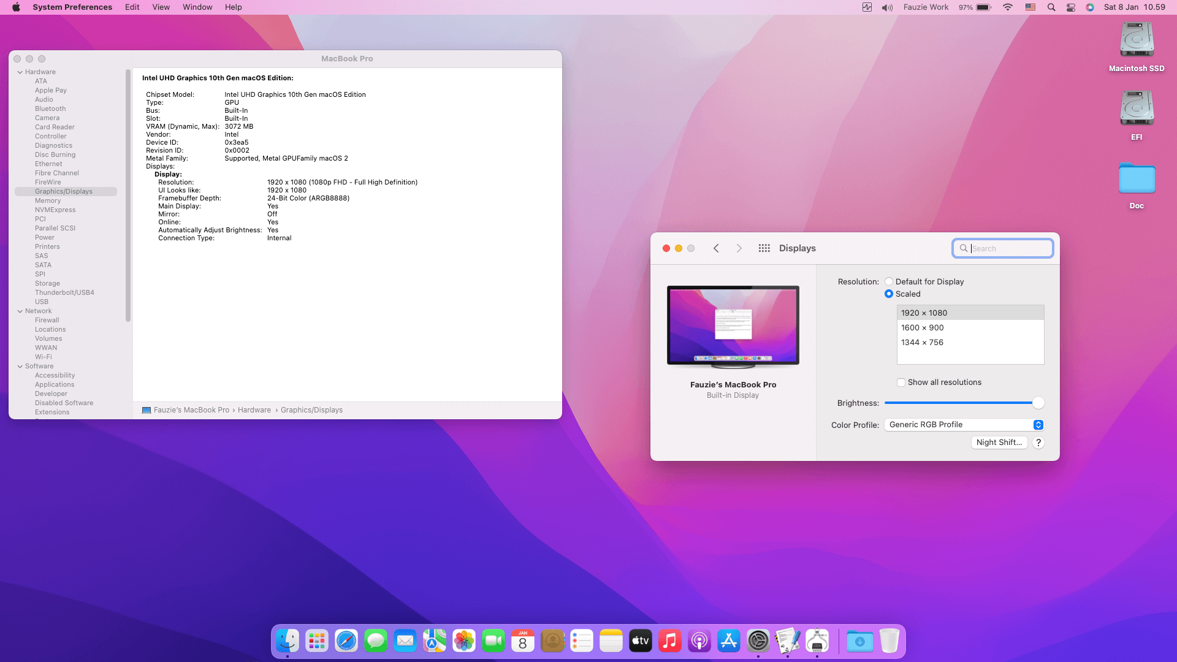
Task: Select Default for Display resolution option
Action: (889, 282)
